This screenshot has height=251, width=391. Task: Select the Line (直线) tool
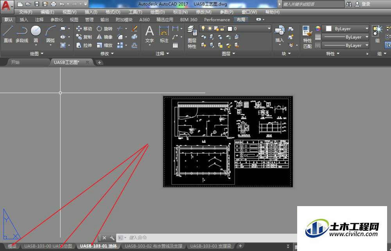tap(8, 34)
